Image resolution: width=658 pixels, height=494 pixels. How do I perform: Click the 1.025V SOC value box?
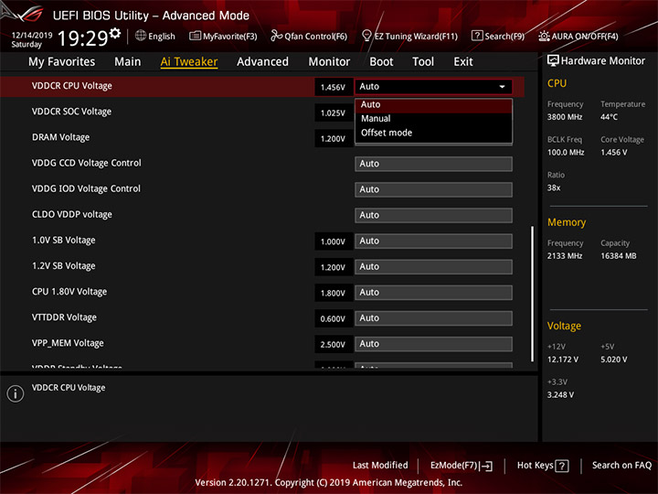pyautogui.click(x=334, y=113)
